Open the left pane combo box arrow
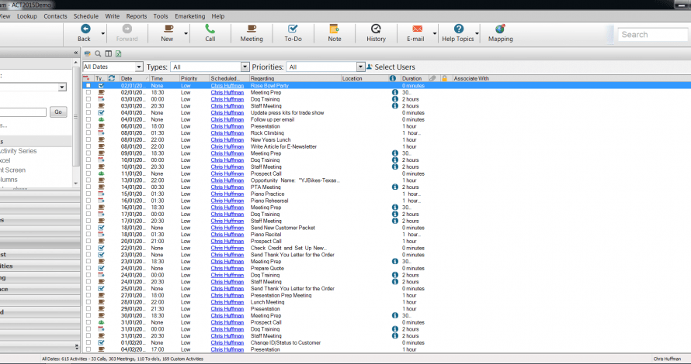The width and height of the screenshot is (691, 364). tap(62, 87)
